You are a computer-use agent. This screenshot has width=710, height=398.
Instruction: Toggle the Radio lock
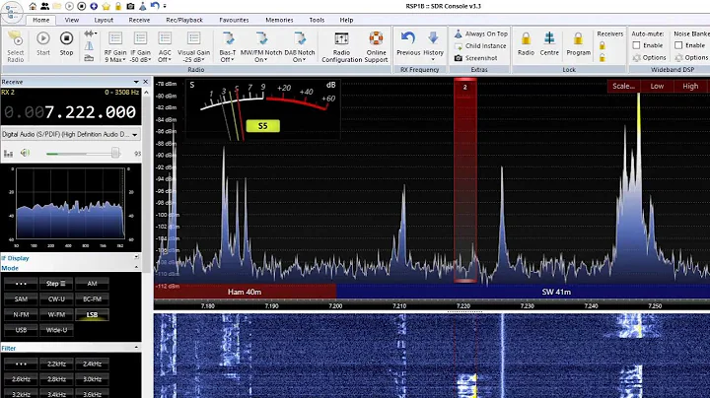click(526, 43)
